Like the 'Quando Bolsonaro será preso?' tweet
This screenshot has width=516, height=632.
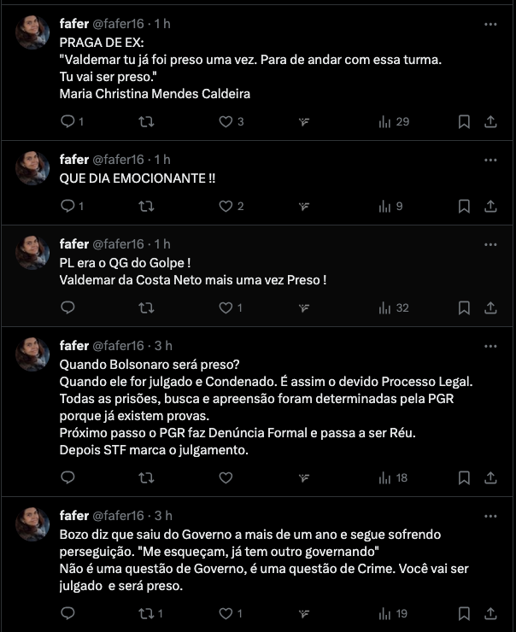coord(226,478)
